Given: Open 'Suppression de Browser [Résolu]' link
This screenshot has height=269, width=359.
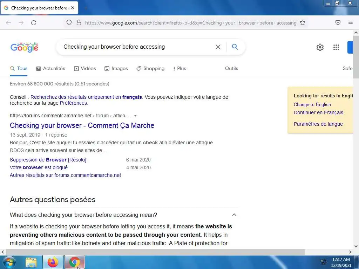Looking at the screenshot, I should 48,160.
